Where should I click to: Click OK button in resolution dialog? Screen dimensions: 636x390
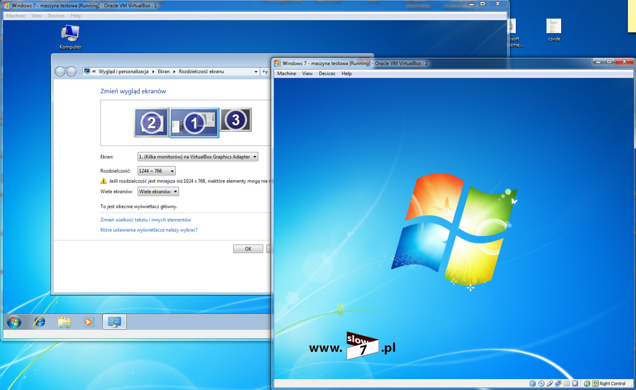(248, 249)
